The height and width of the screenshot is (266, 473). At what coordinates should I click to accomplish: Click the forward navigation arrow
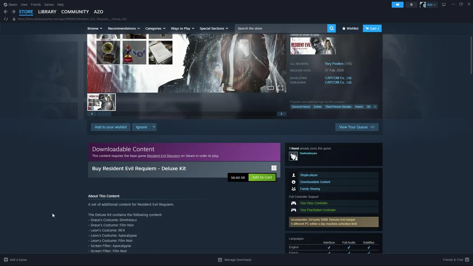tap(13, 12)
